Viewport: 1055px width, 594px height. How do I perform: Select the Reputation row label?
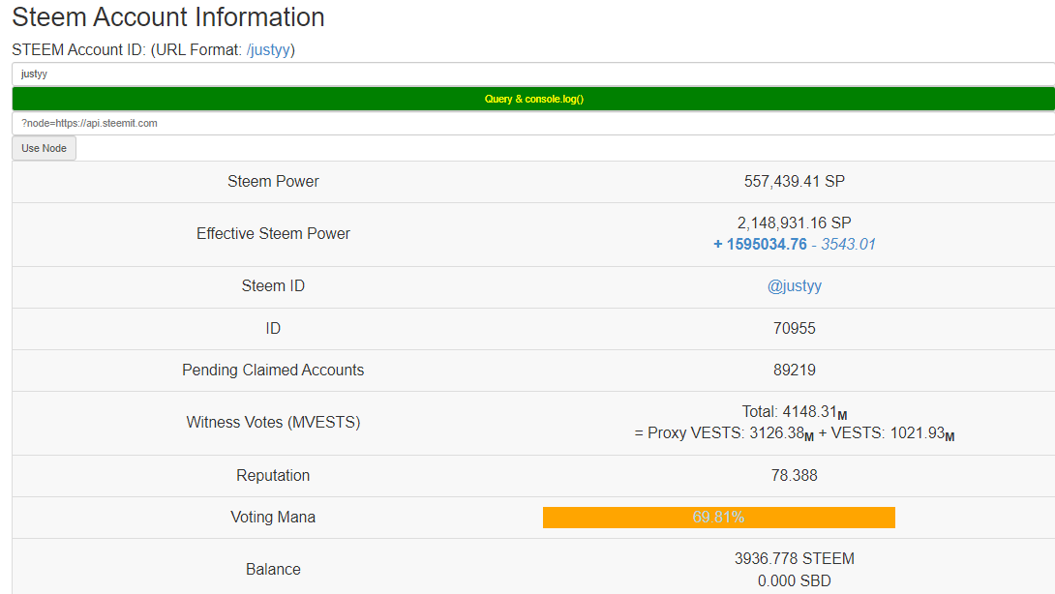[x=273, y=476]
